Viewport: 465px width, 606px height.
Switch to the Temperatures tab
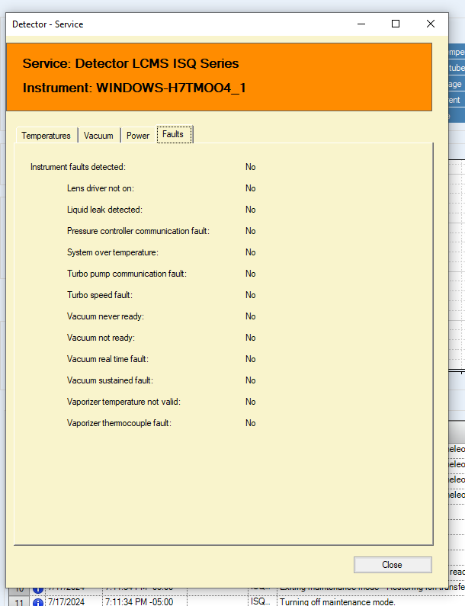point(46,136)
